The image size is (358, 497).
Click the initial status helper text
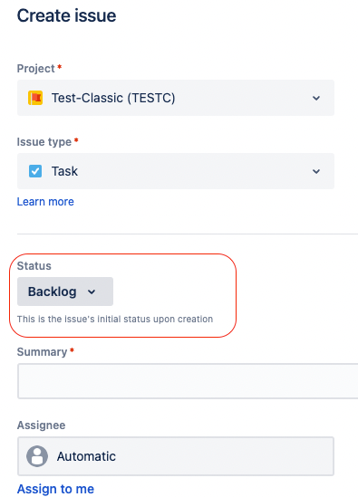[115, 319]
